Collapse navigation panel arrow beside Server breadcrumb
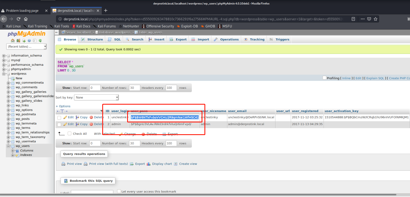The height and width of the screenshot is (197, 410). 57,32
